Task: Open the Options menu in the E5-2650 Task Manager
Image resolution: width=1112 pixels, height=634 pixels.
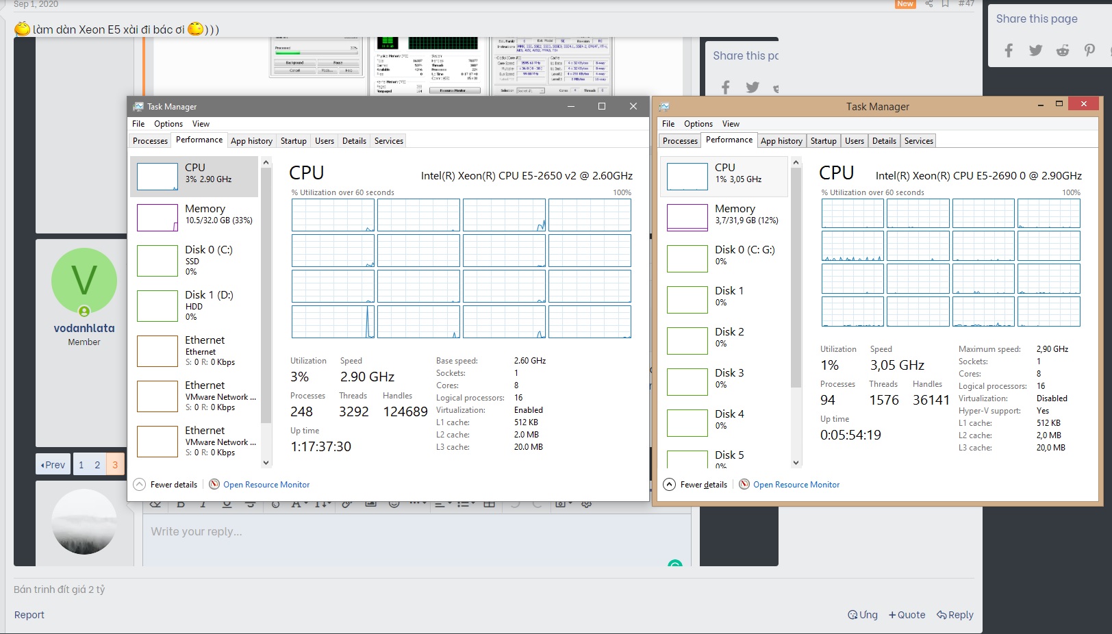Action: click(168, 124)
